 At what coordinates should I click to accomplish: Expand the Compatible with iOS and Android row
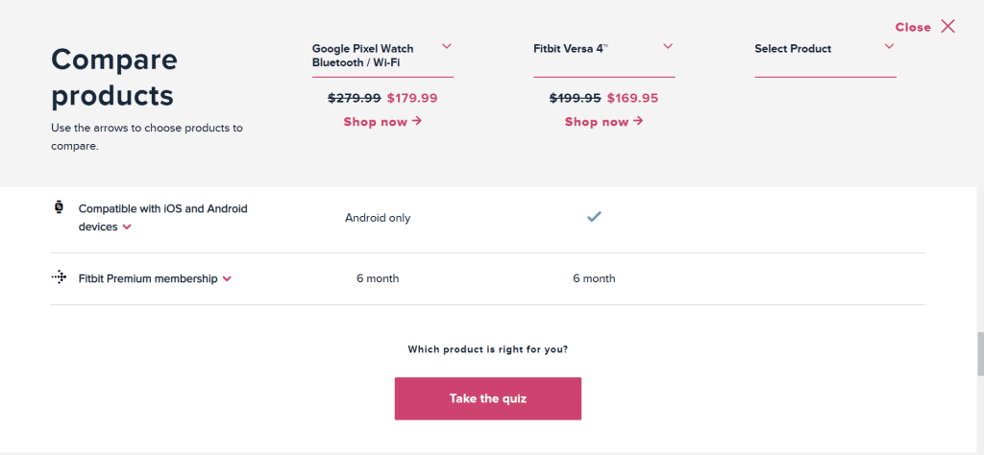(x=128, y=227)
